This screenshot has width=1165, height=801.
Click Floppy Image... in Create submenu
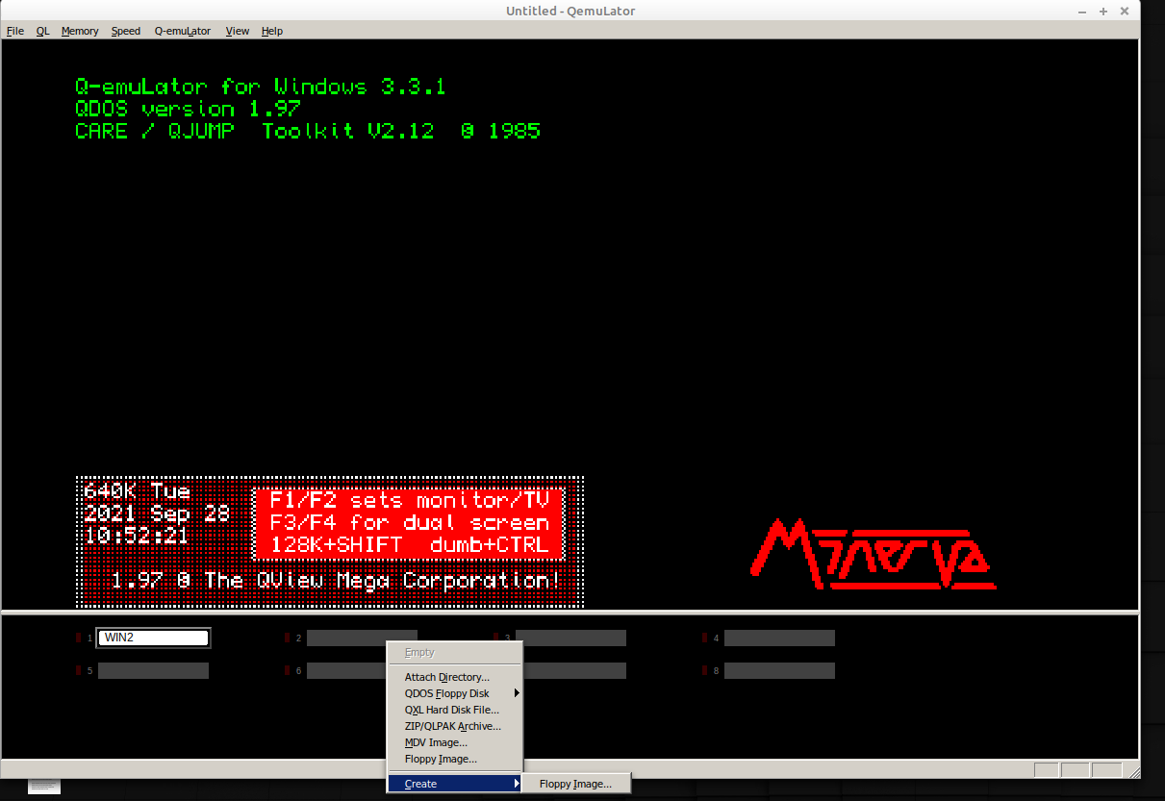[x=575, y=784]
